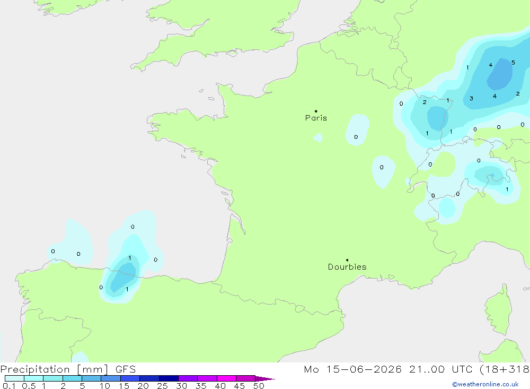530x389 pixels.
Task: Click the 15–20 mm legend color swatch
Action: (x=130, y=378)
